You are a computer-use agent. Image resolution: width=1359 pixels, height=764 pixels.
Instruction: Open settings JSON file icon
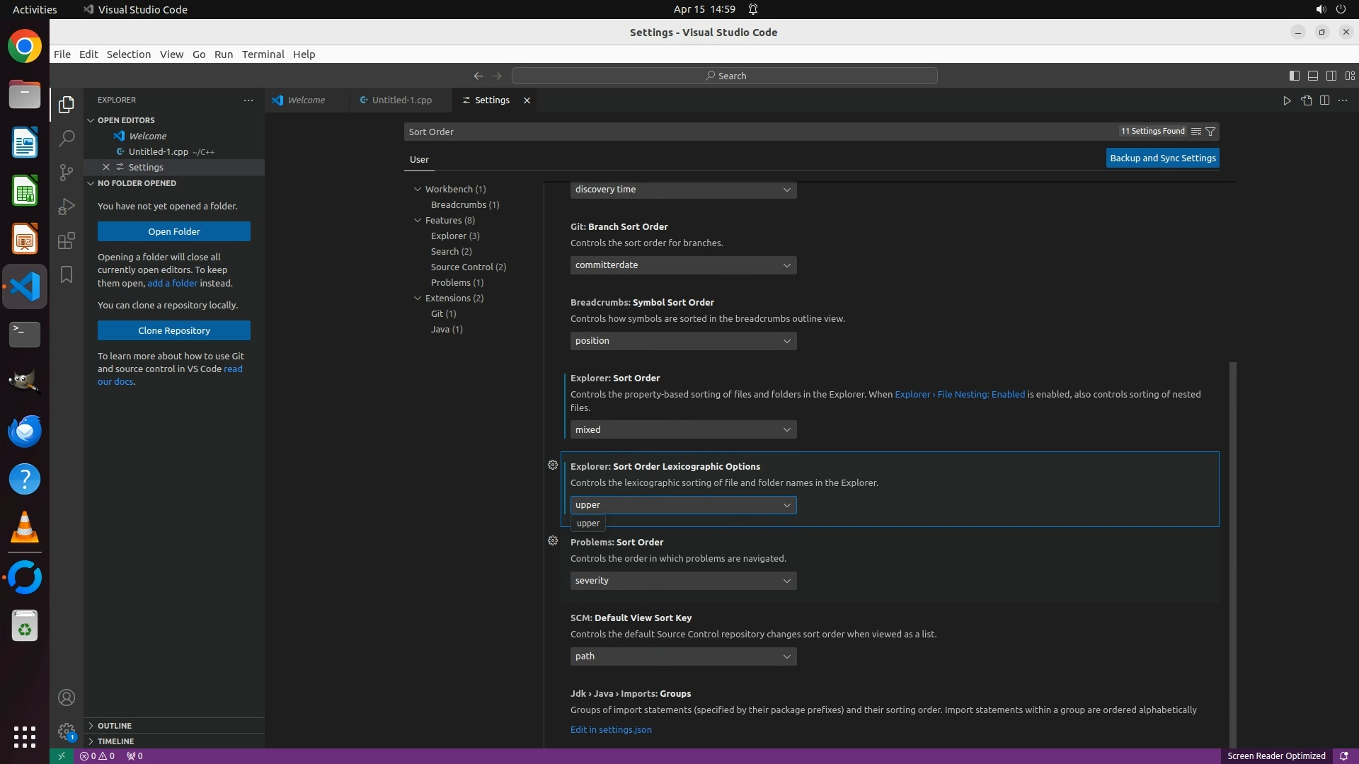(x=1307, y=100)
